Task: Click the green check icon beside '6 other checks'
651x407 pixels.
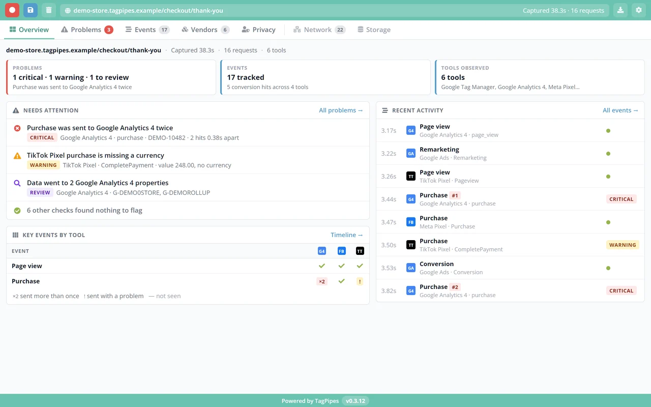Action: pos(17,211)
